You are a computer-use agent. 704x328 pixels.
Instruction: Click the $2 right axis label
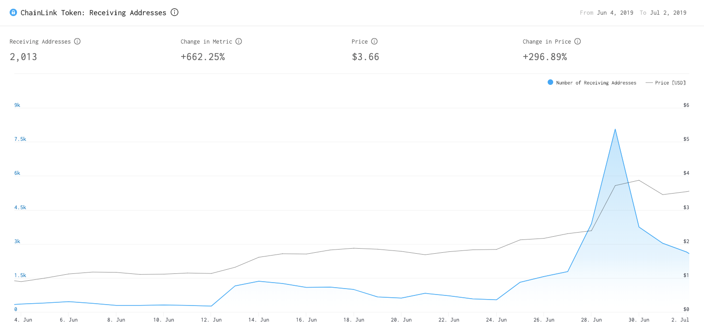click(686, 241)
